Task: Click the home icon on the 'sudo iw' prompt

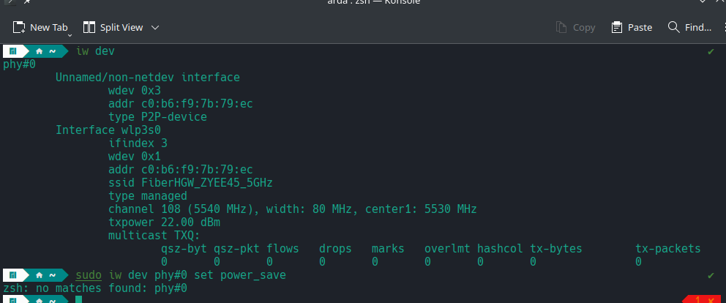Action: point(39,275)
